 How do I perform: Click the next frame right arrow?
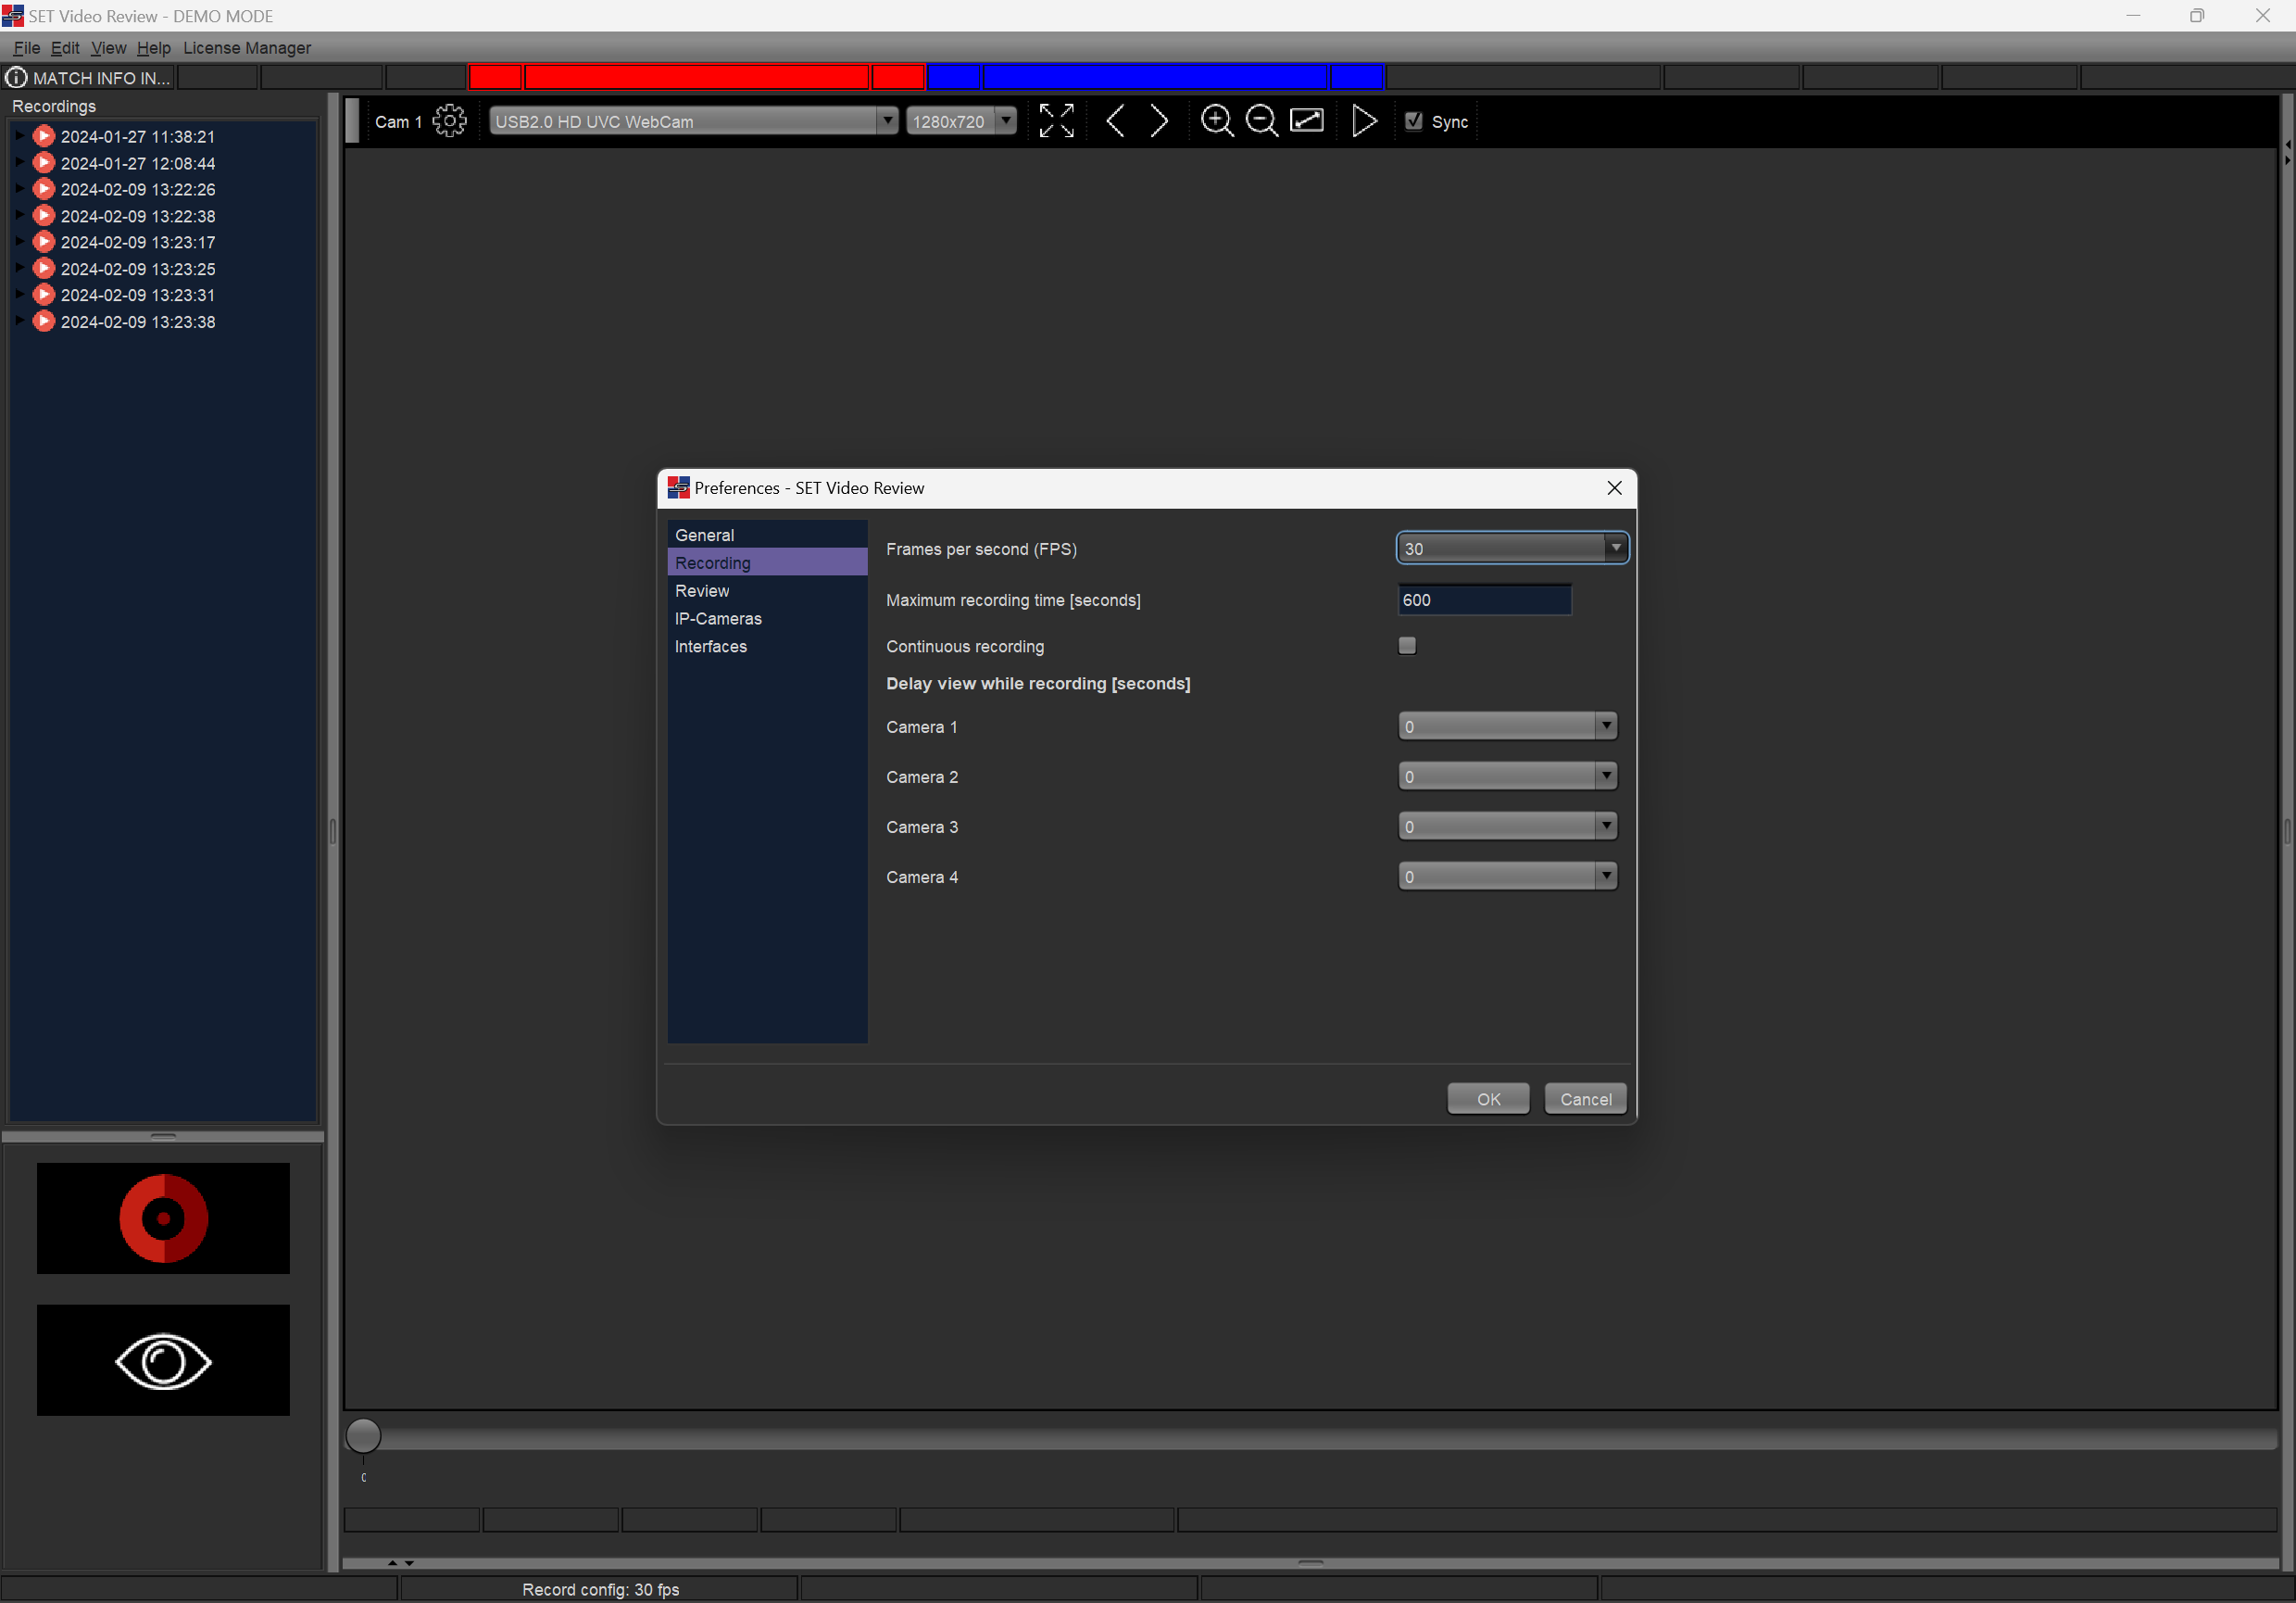click(1159, 121)
